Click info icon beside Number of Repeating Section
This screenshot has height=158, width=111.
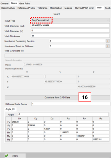point(108,41)
